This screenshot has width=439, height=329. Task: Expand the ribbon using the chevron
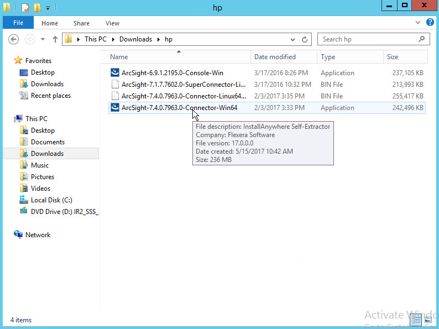pos(419,23)
